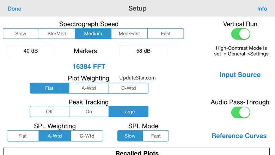
Task: Open Reference Curves
Action: pos(239,136)
